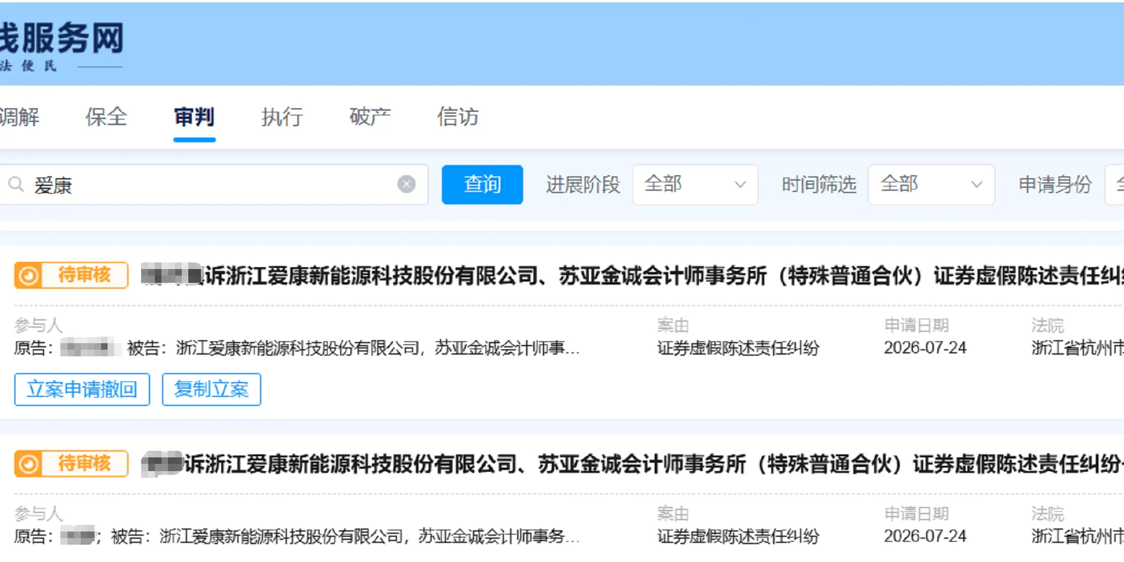Open the second case title link below the first
Image resolution: width=1124 pixels, height=562 pixels.
(x=633, y=464)
